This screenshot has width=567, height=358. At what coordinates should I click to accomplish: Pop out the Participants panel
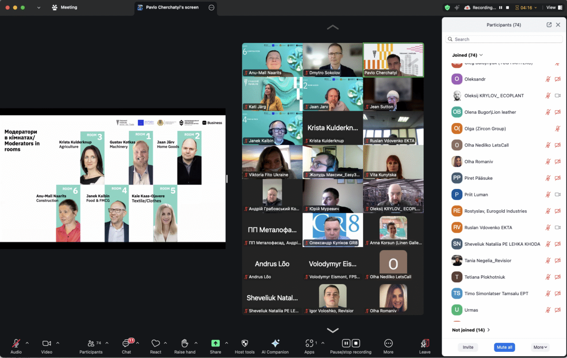pyautogui.click(x=549, y=25)
